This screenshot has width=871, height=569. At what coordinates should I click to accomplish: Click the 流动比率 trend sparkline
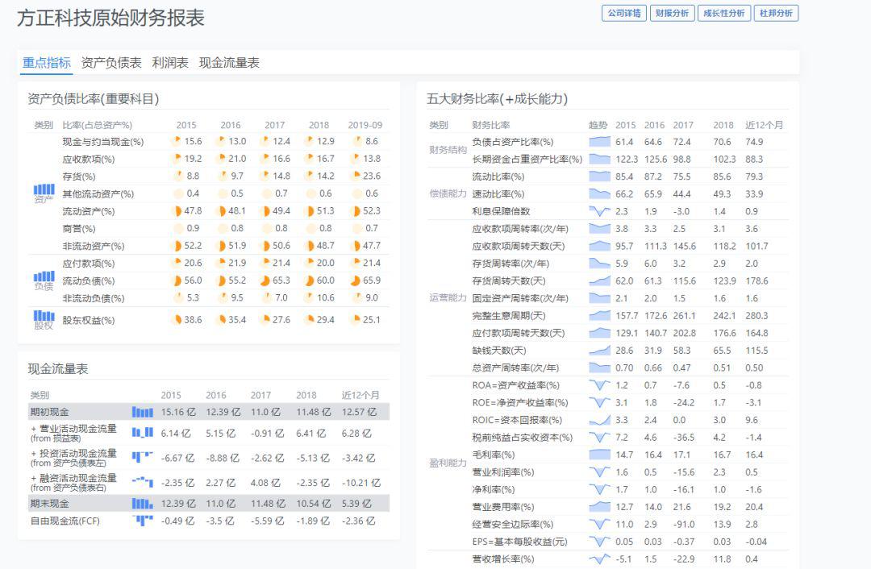[599, 177]
